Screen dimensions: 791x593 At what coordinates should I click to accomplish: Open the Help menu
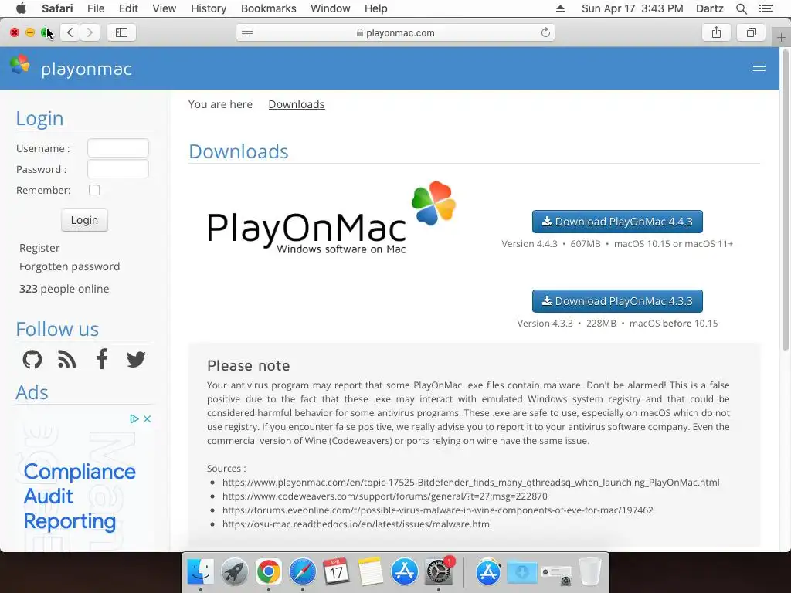pyautogui.click(x=376, y=8)
